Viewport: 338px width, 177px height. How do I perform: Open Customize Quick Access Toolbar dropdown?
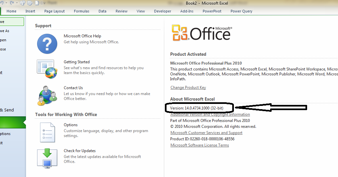tap(44, 3)
